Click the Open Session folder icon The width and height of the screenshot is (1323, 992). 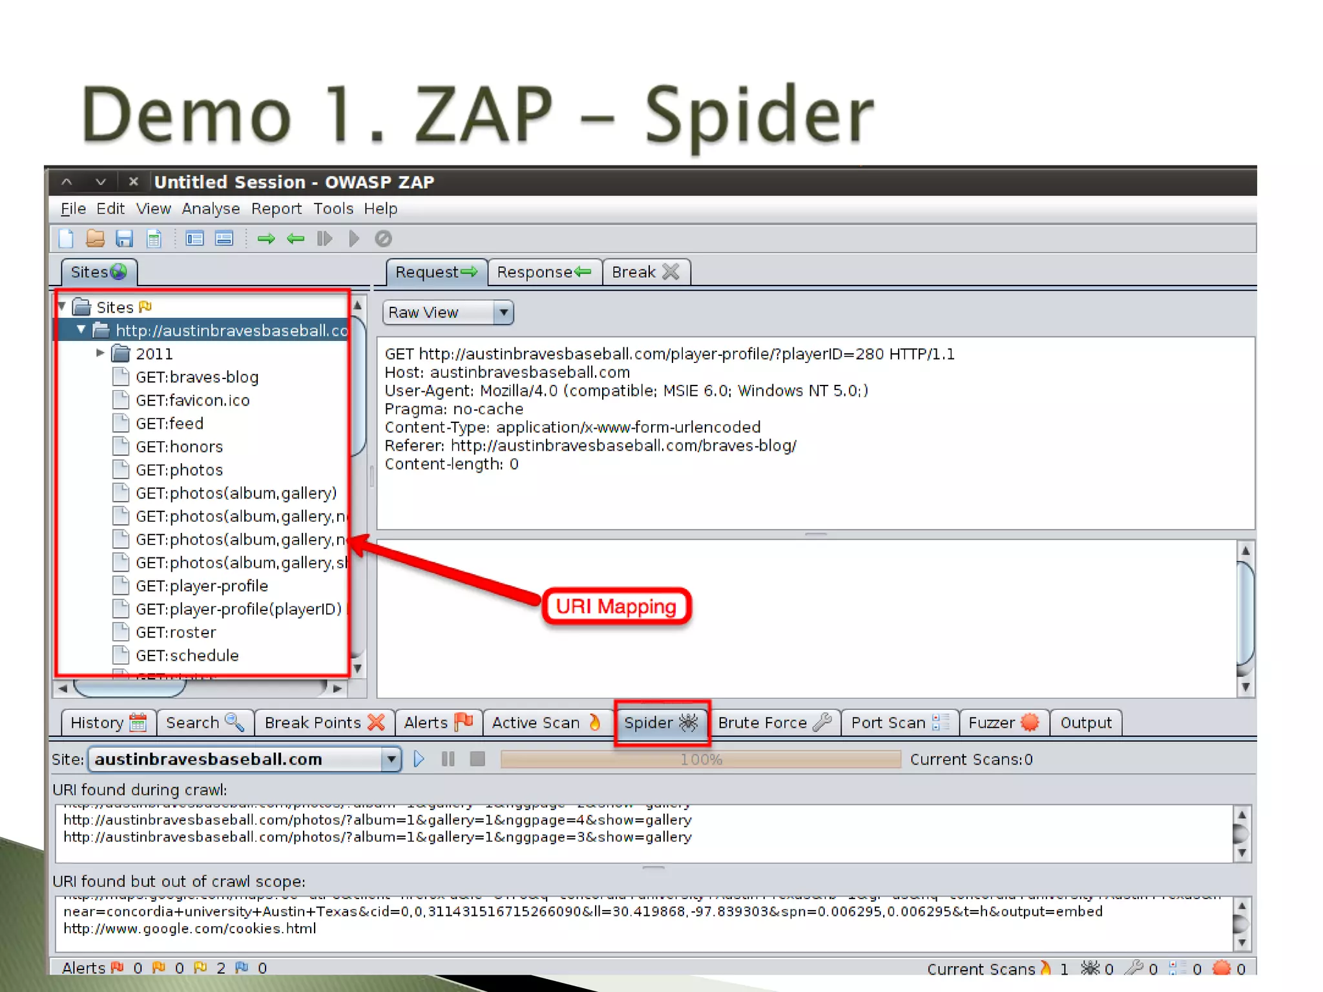pyautogui.click(x=95, y=239)
